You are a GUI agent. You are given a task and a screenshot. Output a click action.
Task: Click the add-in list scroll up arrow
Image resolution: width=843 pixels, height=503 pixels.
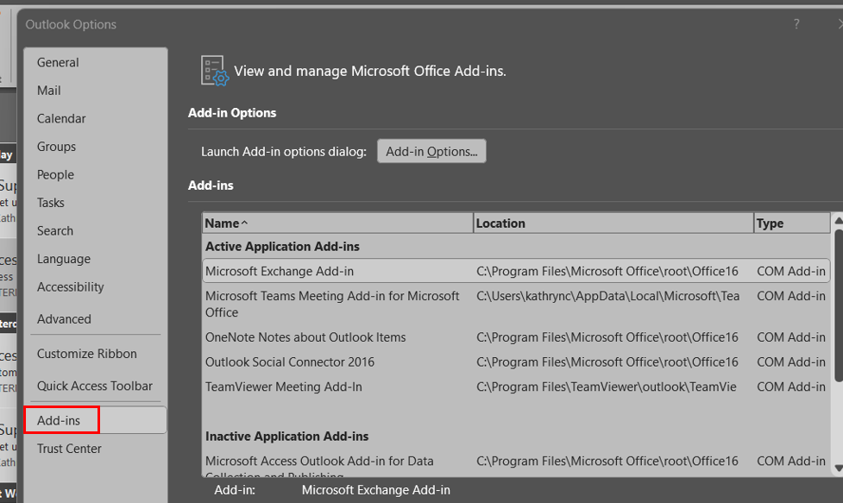[x=838, y=220]
